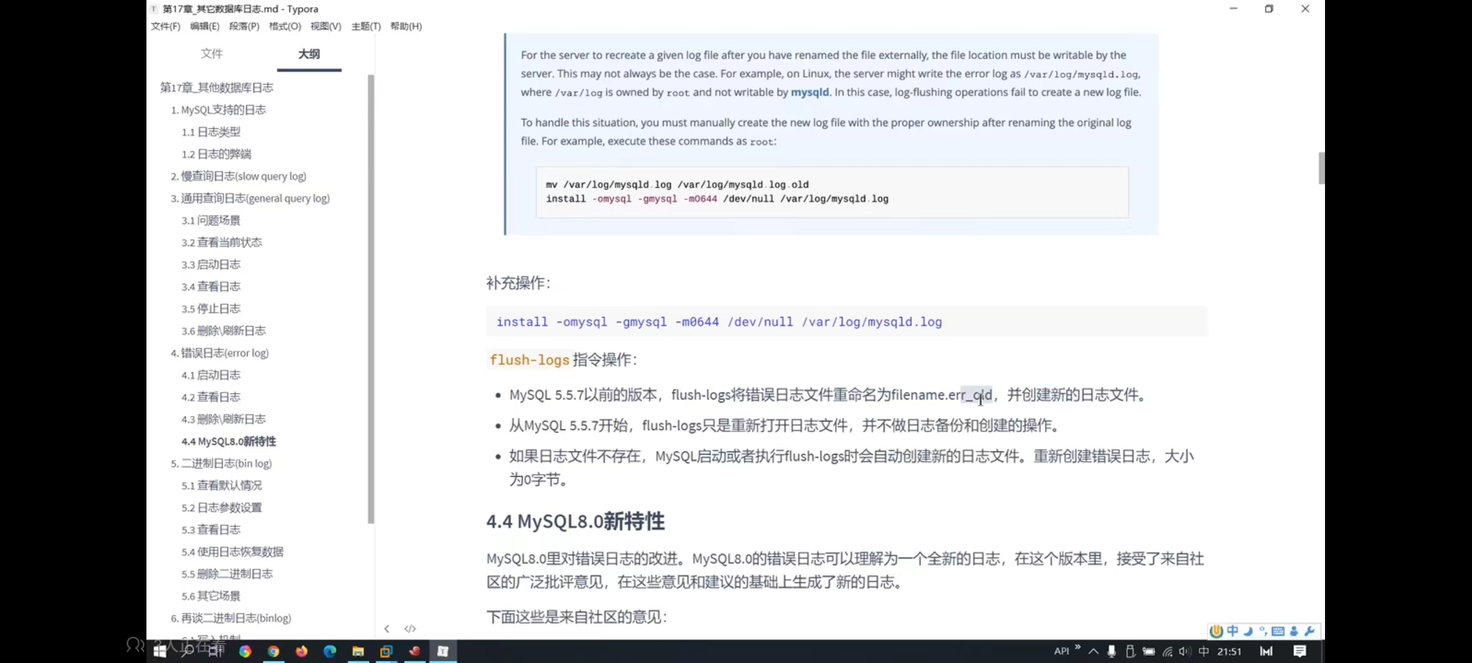Go to 5. 二进制日志(bin log) outline entry

coord(221,464)
